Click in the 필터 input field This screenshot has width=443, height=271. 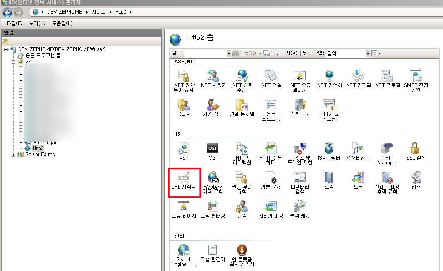pos(205,53)
